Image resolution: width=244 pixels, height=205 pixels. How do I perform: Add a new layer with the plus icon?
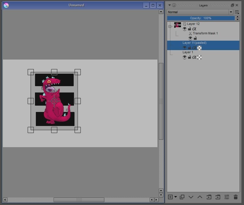pos(170,197)
